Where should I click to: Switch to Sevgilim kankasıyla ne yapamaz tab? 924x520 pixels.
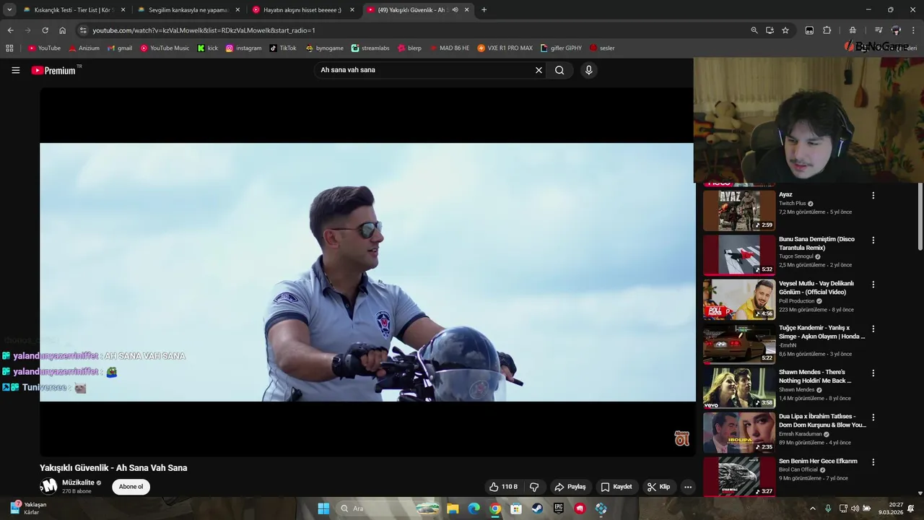coord(188,10)
